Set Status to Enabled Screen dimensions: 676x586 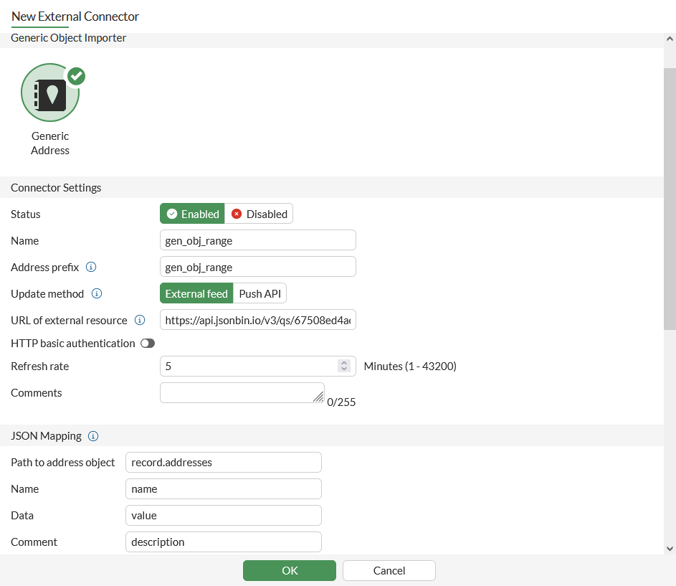pyautogui.click(x=192, y=214)
